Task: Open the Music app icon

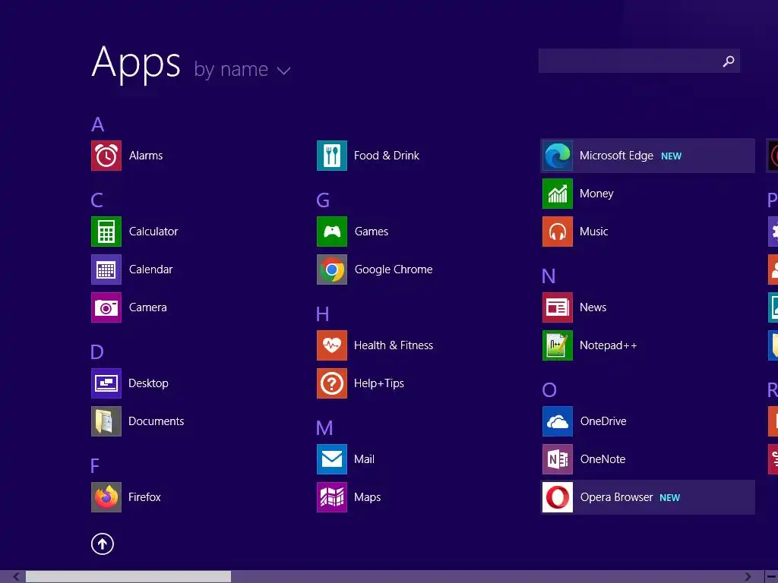Action: pos(558,232)
